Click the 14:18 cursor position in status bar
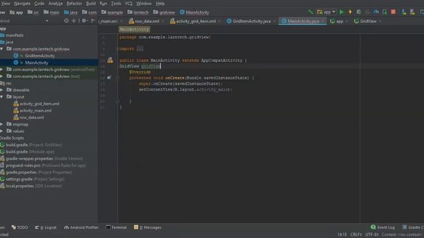 point(342,235)
